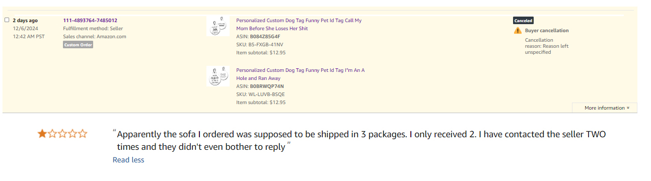Click the fourth empty rating star
The image size is (651, 181).
click(73, 134)
